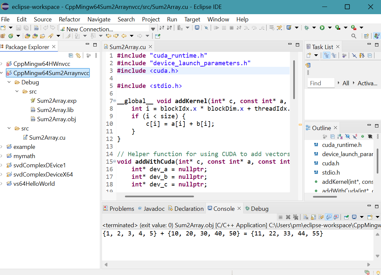Screen dimensions: 381x275
Task: Click the green Run button in toolbar
Action: (322, 28)
